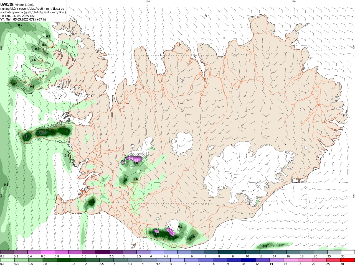Click the 'slydda/snjókoma' legend description line
This screenshot has width=355, height=266.
click(x=33, y=12)
